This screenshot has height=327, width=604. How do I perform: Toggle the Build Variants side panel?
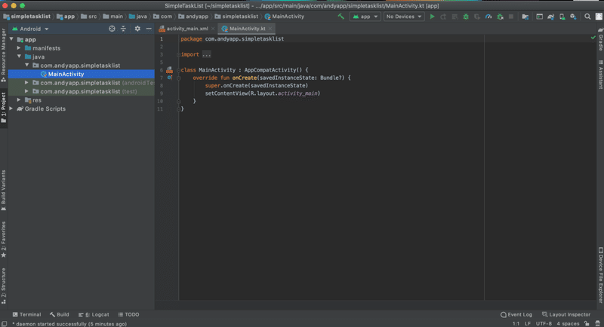tap(4, 191)
